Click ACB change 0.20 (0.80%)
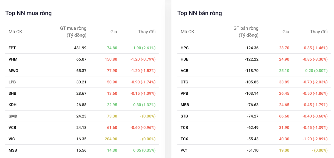 (317, 71)
